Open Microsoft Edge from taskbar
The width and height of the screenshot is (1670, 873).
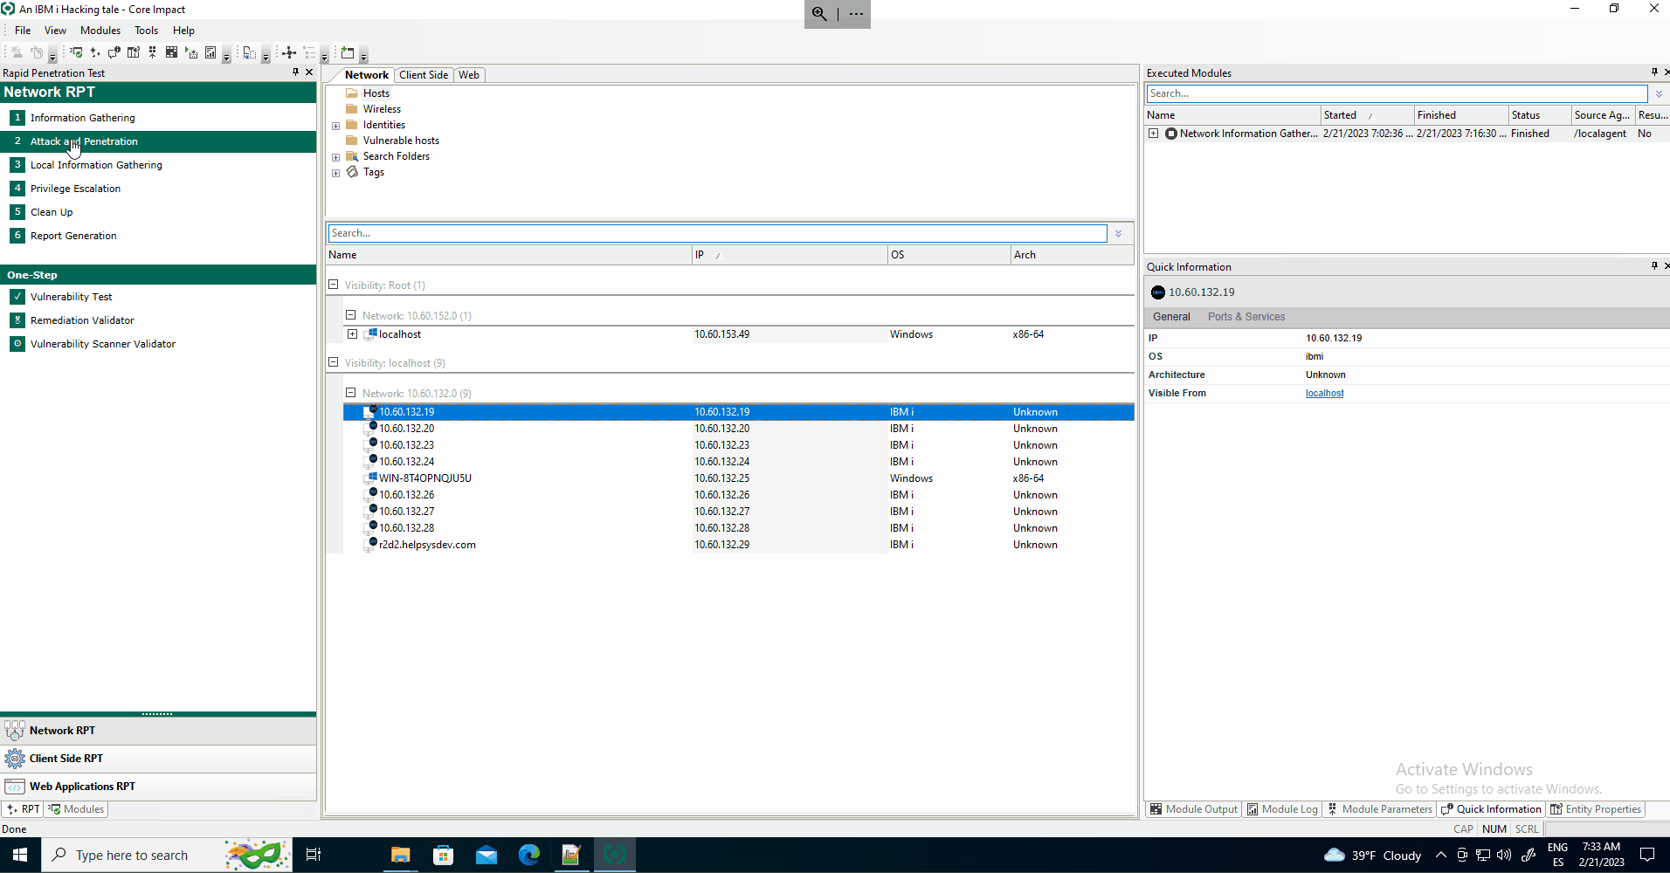[x=529, y=855]
